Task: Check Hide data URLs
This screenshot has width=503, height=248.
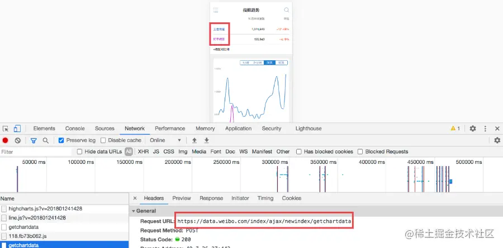Action: tap(79, 152)
